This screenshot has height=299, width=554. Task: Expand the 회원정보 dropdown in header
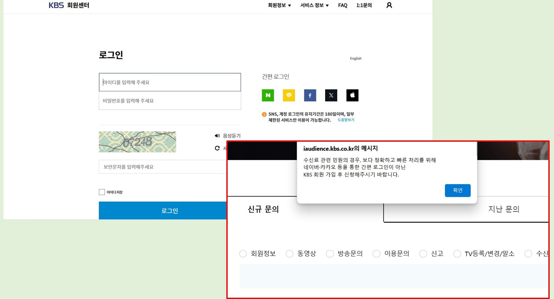click(x=280, y=5)
